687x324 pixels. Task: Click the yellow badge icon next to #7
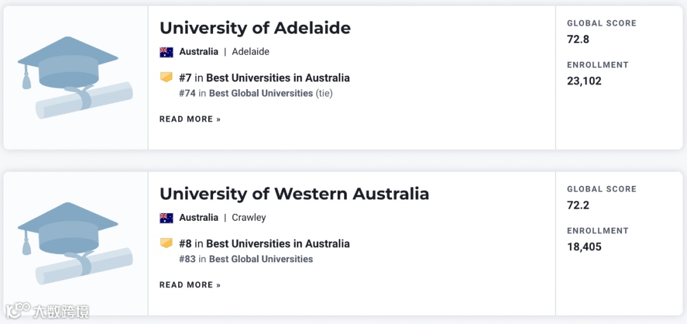click(x=166, y=78)
